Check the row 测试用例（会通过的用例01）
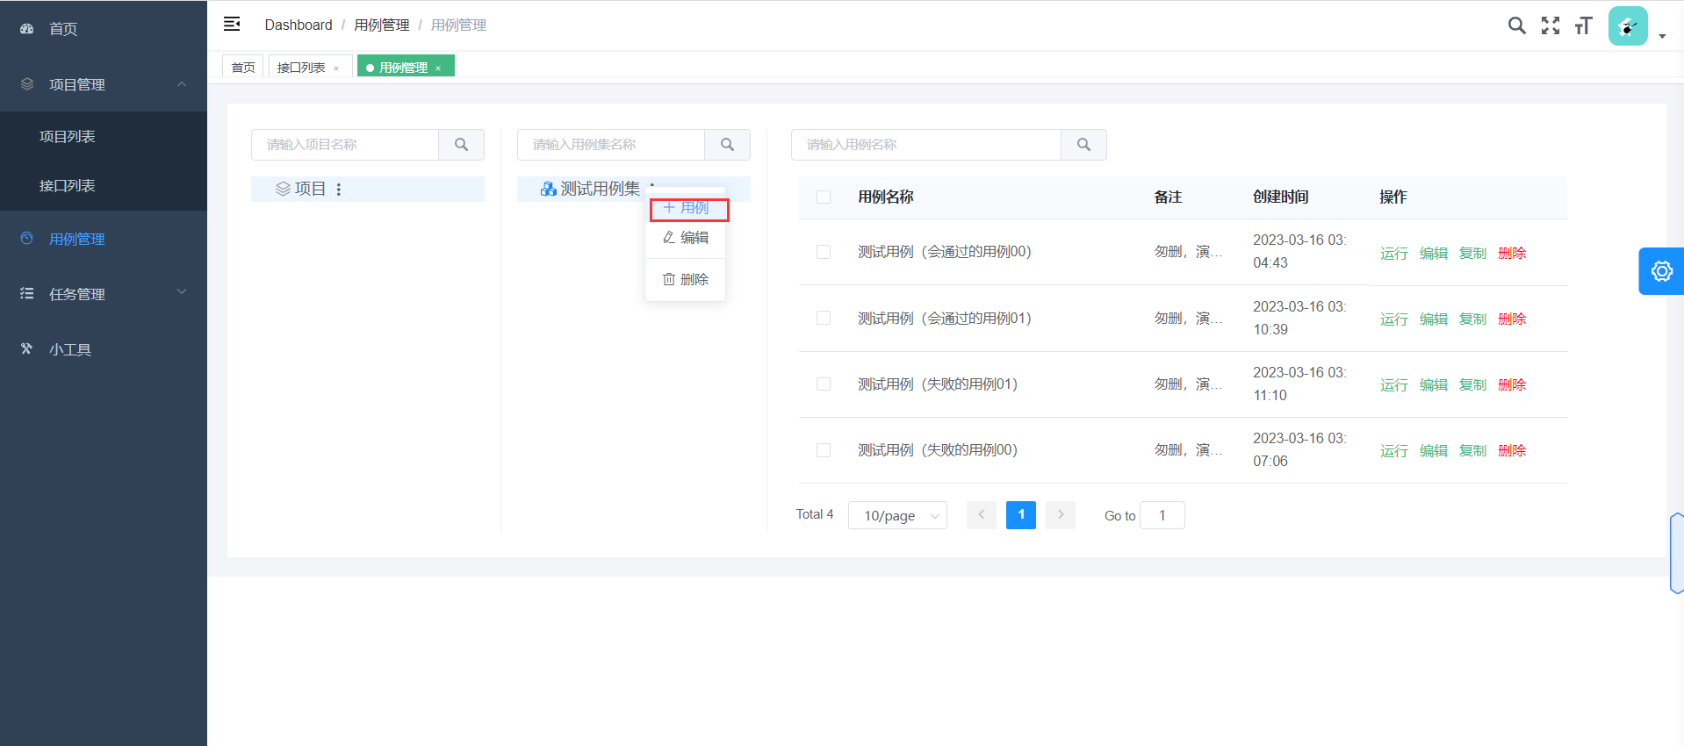 pos(824,318)
